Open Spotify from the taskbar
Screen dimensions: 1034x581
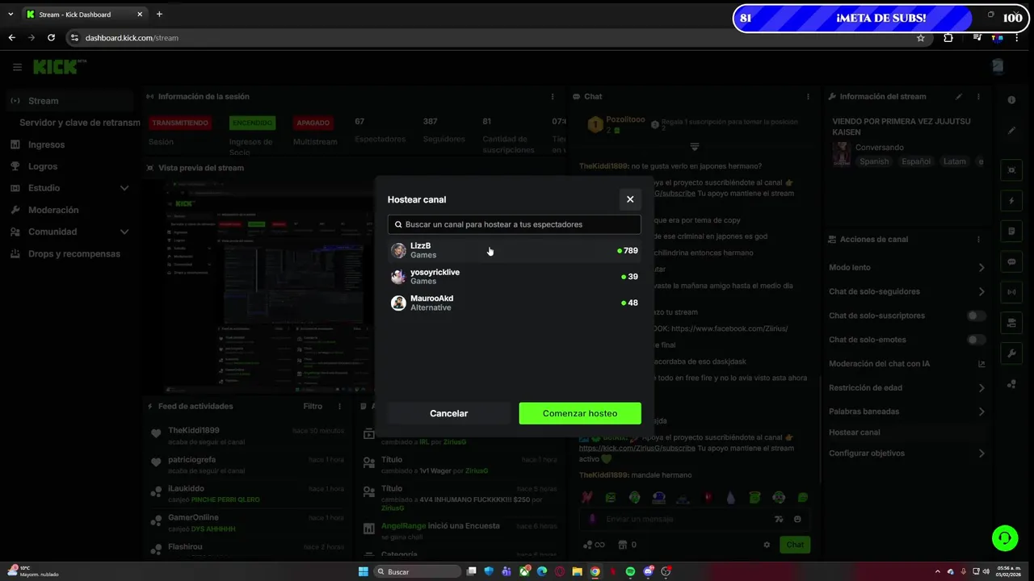pos(630,571)
